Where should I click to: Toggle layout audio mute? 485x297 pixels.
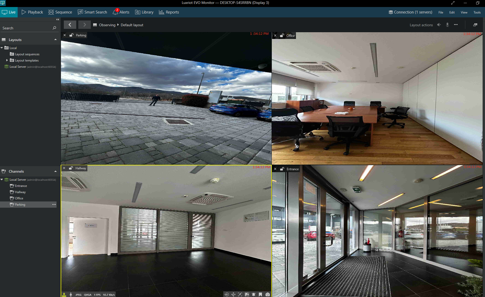click(439, 25)
